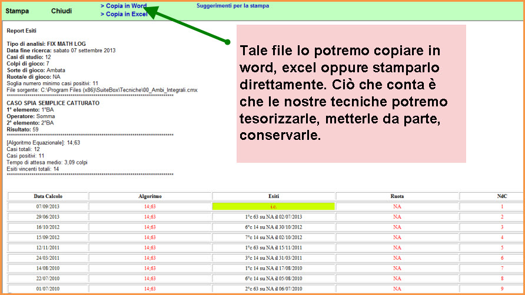The image size is (525, 295).
Task: Click the NA ruota cell in 12/11/2011 row
Action: (397, 247)
